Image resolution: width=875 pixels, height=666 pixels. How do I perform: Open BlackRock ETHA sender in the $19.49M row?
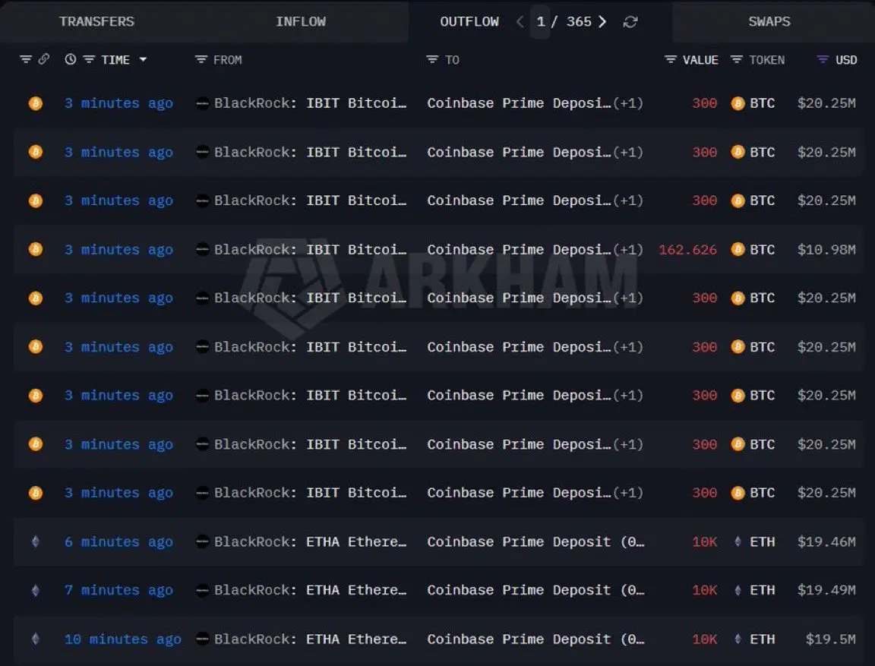coord(310,590)
